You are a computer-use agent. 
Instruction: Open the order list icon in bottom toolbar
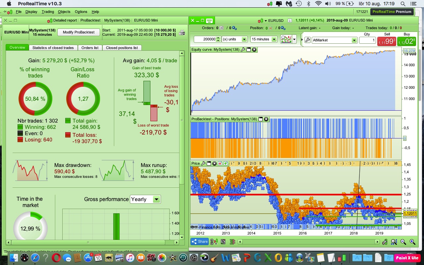click(x=223, y=242)
